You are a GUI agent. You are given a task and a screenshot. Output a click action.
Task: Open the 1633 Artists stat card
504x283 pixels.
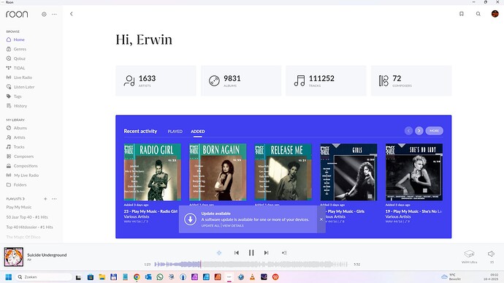[156, 80]
